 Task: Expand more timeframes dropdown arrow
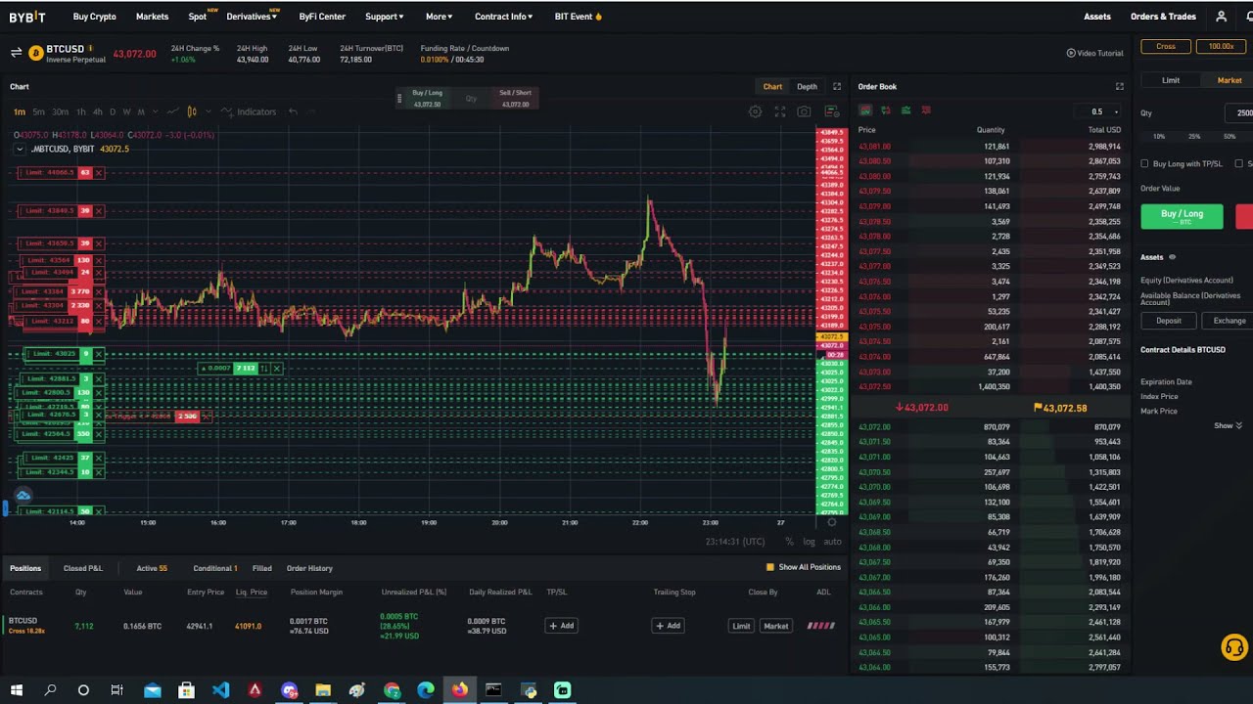(156, 111)
